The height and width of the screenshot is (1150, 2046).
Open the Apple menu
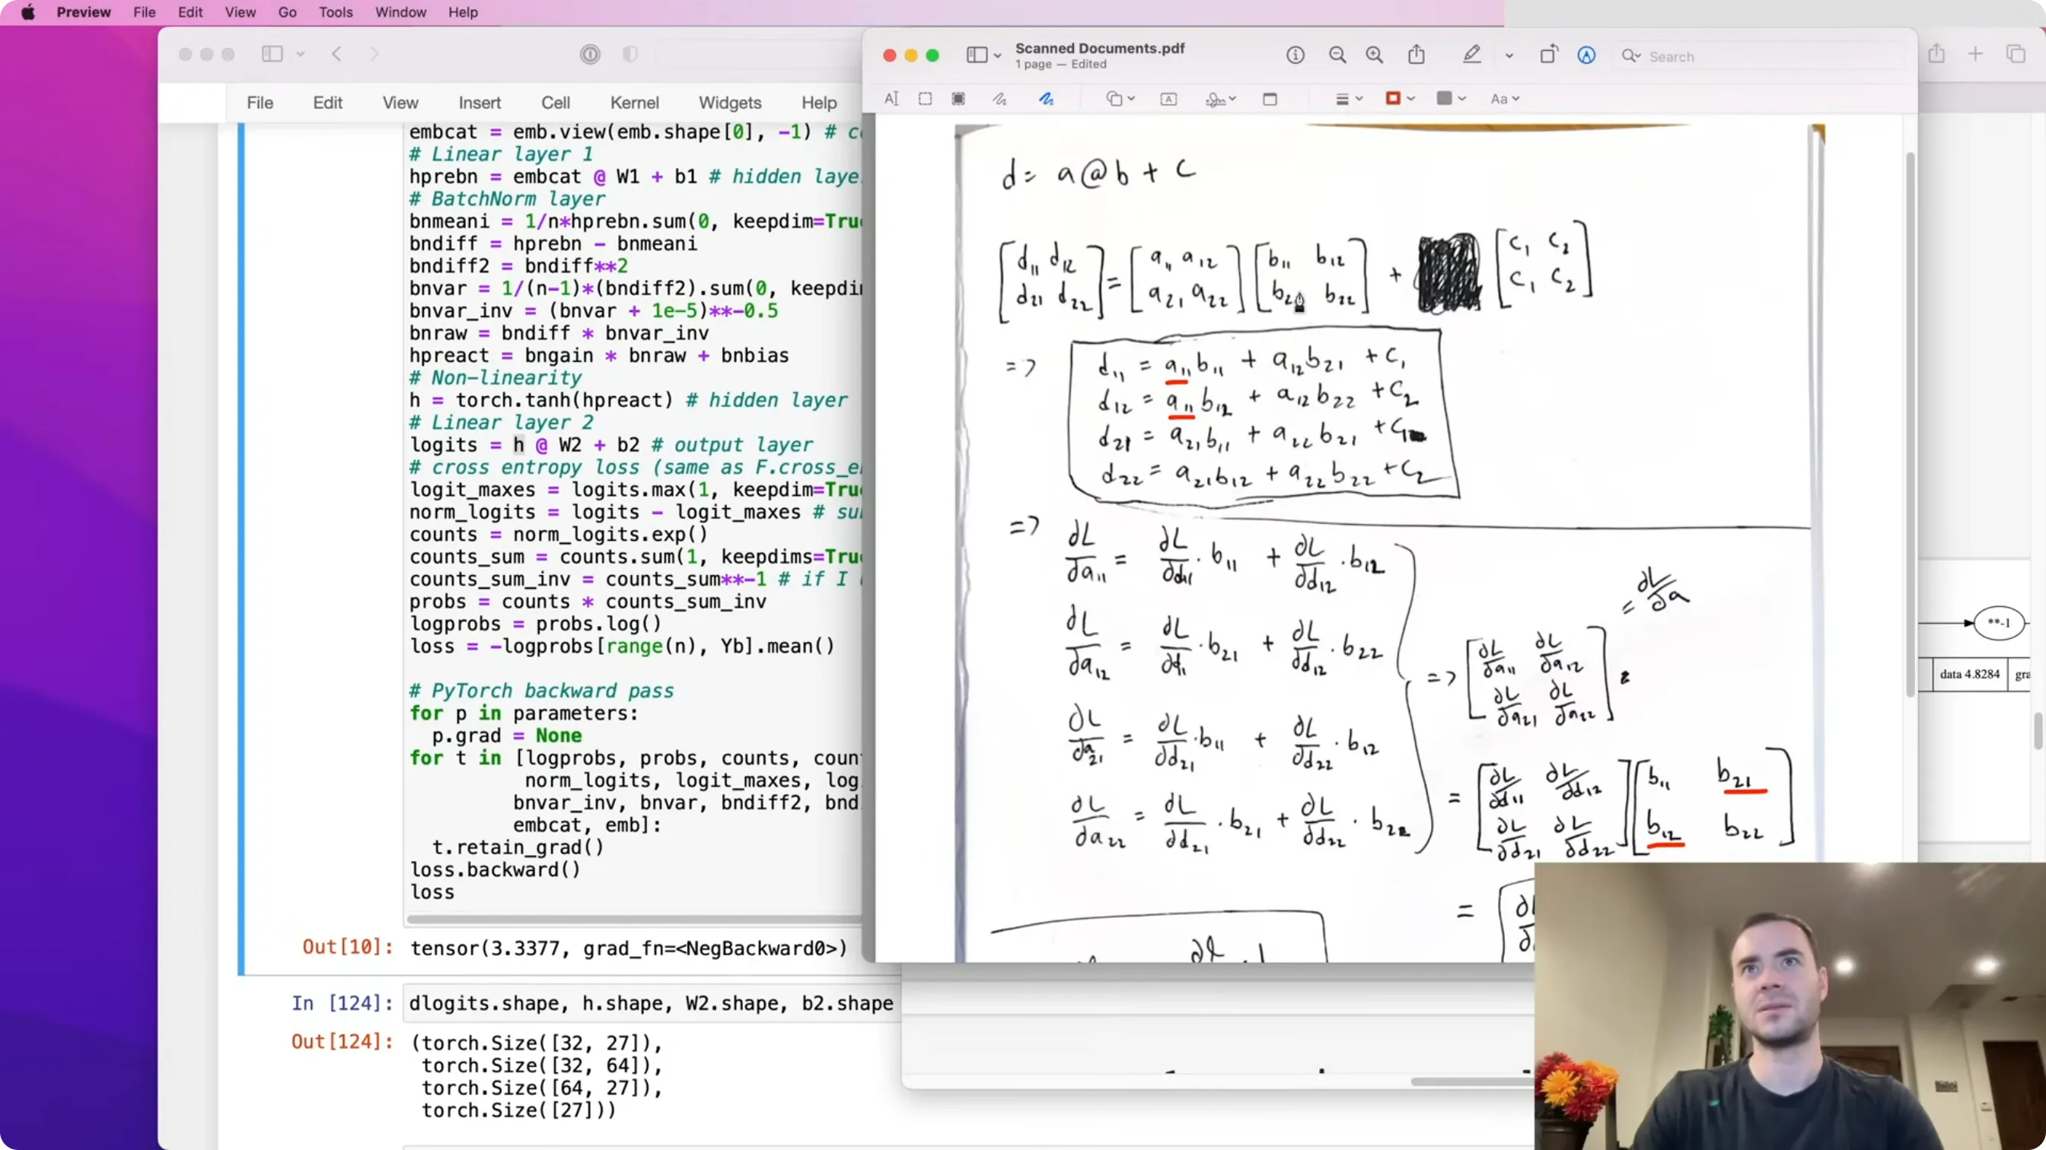(x=28, y=12)
